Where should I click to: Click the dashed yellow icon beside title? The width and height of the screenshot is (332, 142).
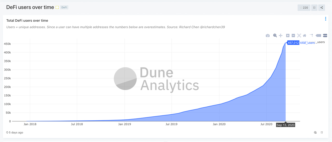(57, 7)
